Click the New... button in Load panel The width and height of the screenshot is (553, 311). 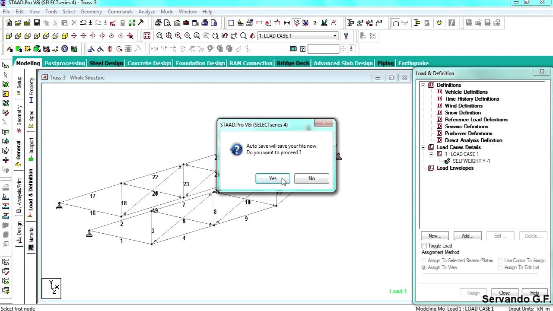tap(435, 236)
